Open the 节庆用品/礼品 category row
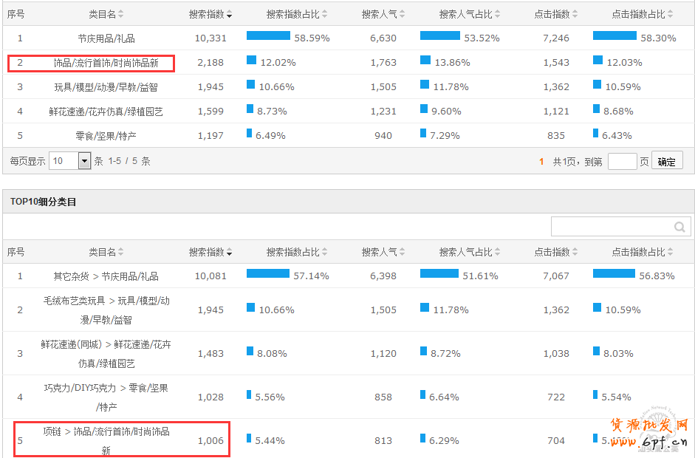The width and height of the screenshot is (695, 458). click(106, 38)
